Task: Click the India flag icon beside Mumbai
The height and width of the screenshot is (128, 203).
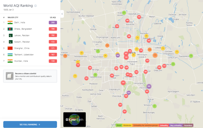Action: click(x=10, y=61)
